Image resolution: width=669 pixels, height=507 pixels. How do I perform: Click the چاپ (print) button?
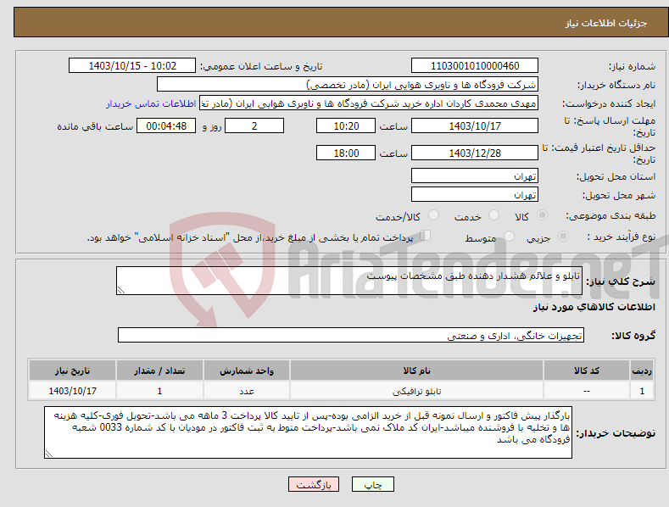click(372, 484)
